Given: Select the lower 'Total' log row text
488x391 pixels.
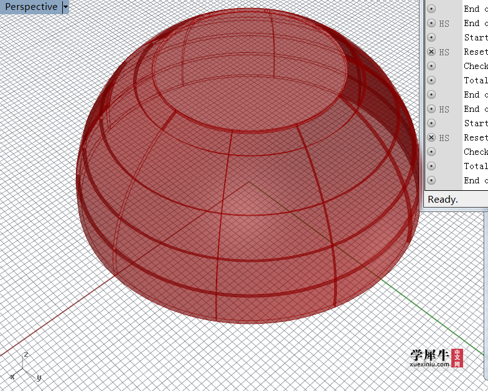Looking at the screenshot, I should [476, 166].
